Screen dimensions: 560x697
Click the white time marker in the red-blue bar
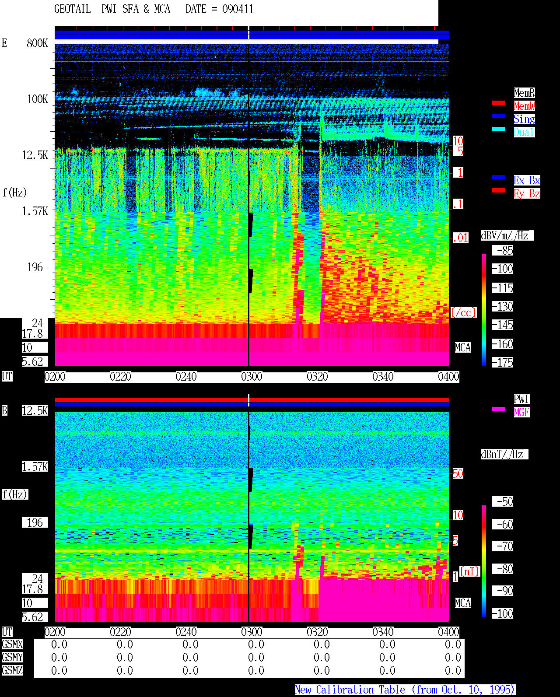pos(248,400)
